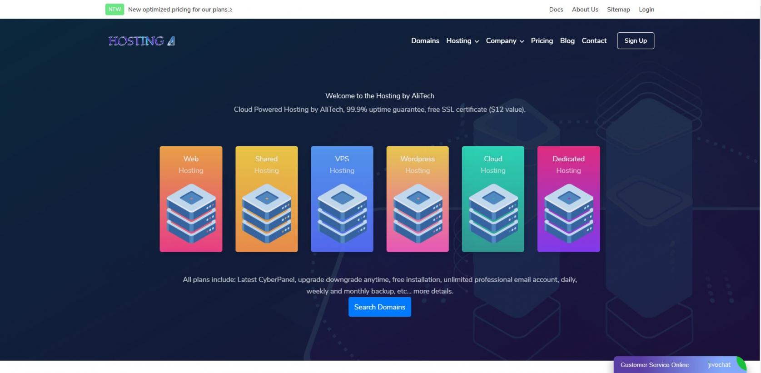Navigate to the Blog page

tap(567, 41)
